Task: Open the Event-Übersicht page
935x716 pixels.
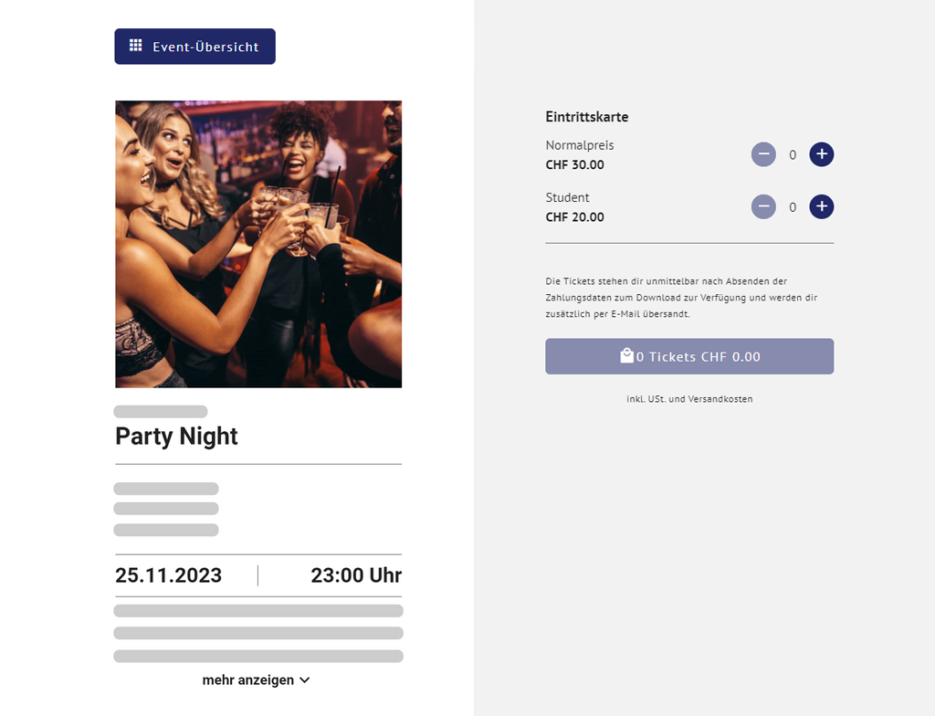Action: [194, 47]
